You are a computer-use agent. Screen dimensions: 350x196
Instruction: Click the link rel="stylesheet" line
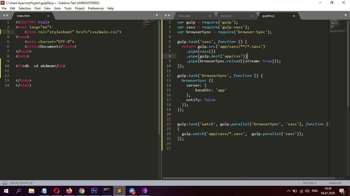[73, 32]
